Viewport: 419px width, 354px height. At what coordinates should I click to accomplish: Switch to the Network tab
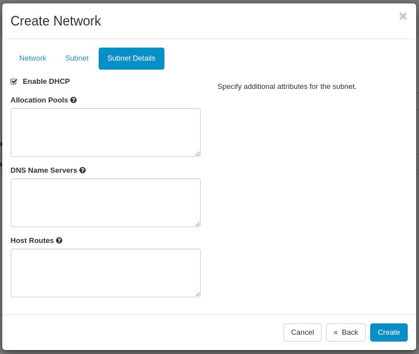(32, 58)
